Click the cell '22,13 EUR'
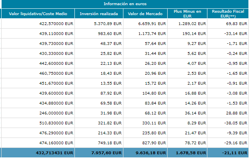252x159 pixels. (x=99, y=63)
